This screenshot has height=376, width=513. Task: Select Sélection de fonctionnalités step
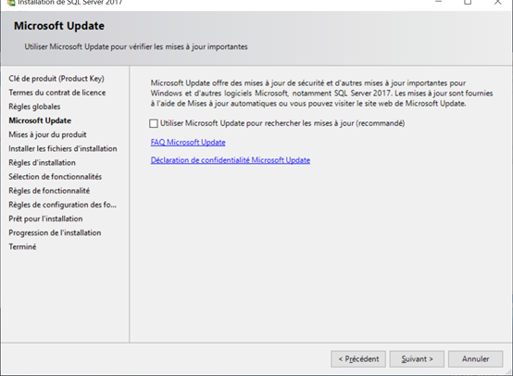55,177
